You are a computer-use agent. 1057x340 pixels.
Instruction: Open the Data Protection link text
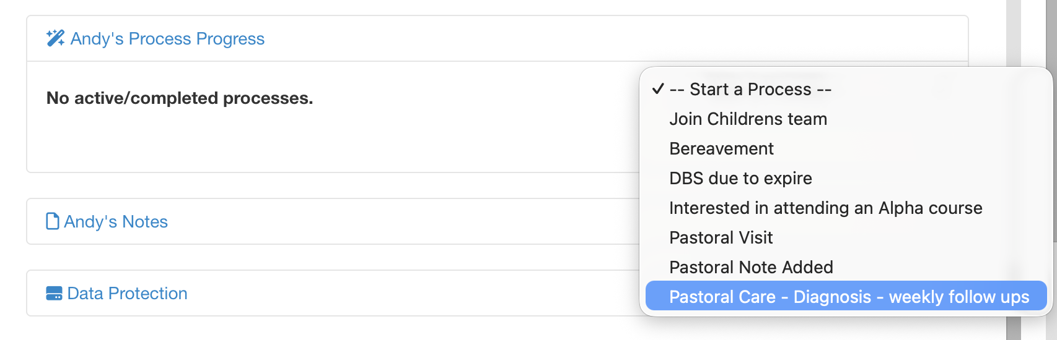[x=127, y=293]
